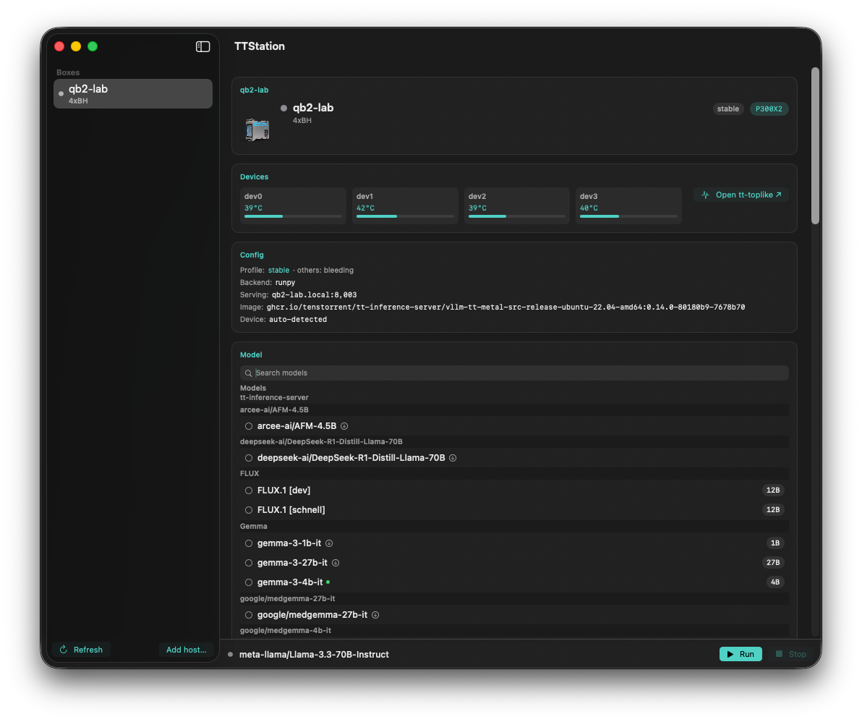Click the 12B badge on FLUX.1 [schnell]
The image size is (862, 722).
[773, 510]
